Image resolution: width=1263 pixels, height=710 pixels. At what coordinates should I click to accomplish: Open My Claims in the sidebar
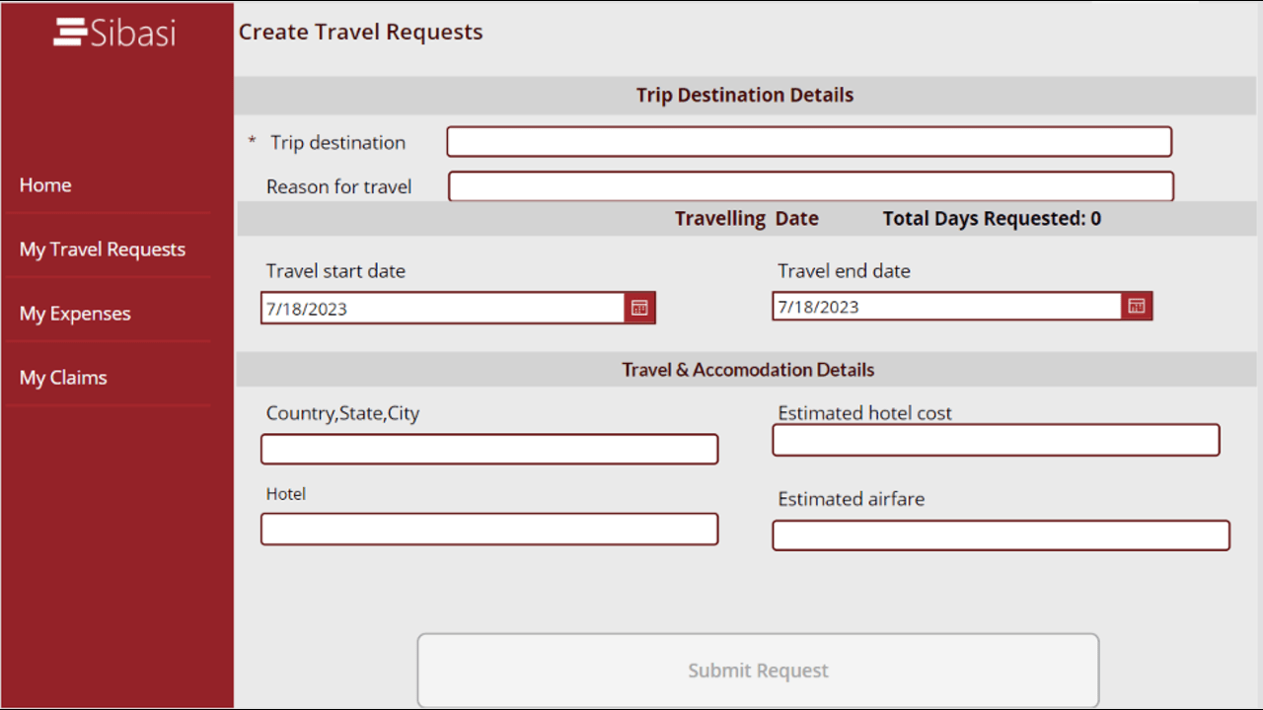point(63,378)
